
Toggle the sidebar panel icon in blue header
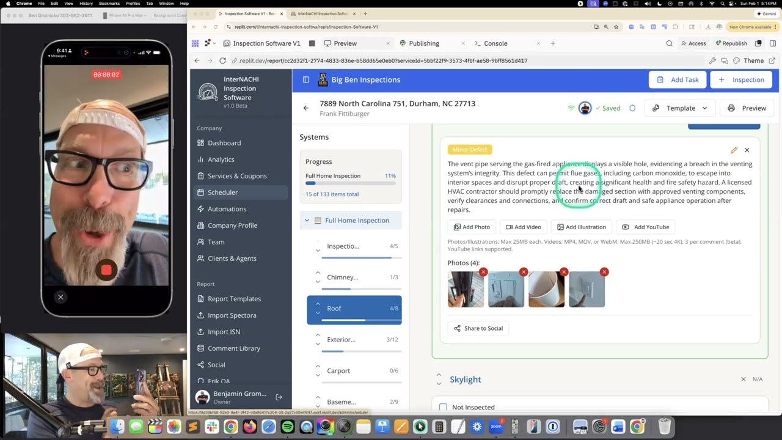(x=306, y=79)
